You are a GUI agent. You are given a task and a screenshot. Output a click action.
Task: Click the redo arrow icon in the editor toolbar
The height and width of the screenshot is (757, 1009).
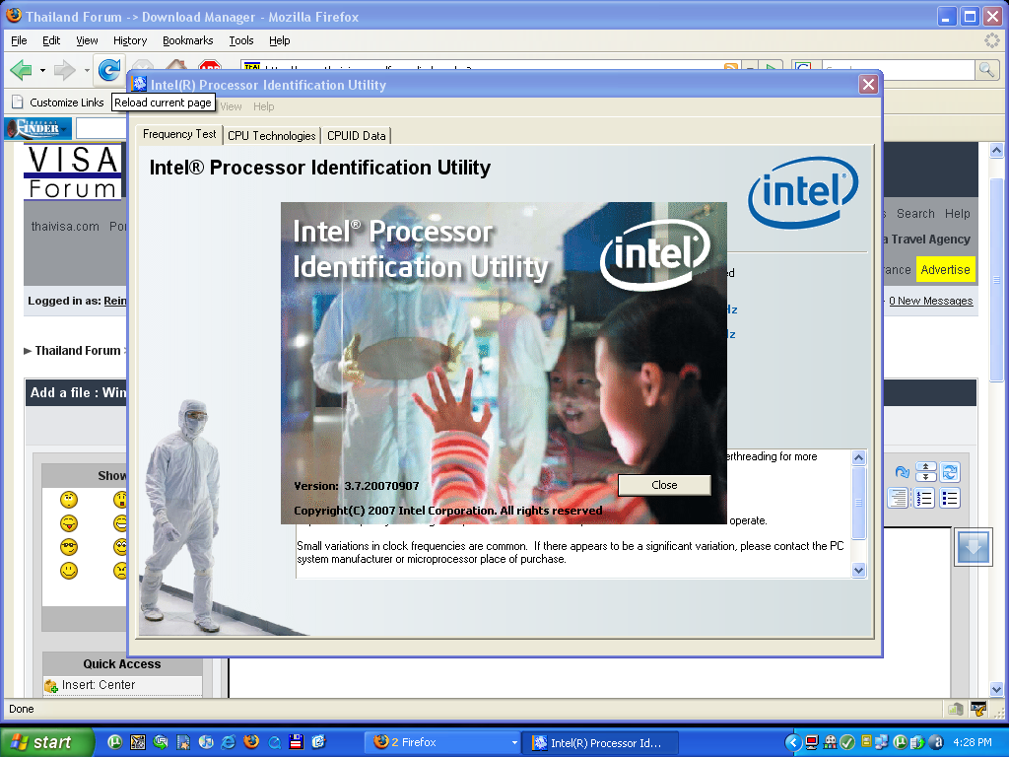pos(903,472)
